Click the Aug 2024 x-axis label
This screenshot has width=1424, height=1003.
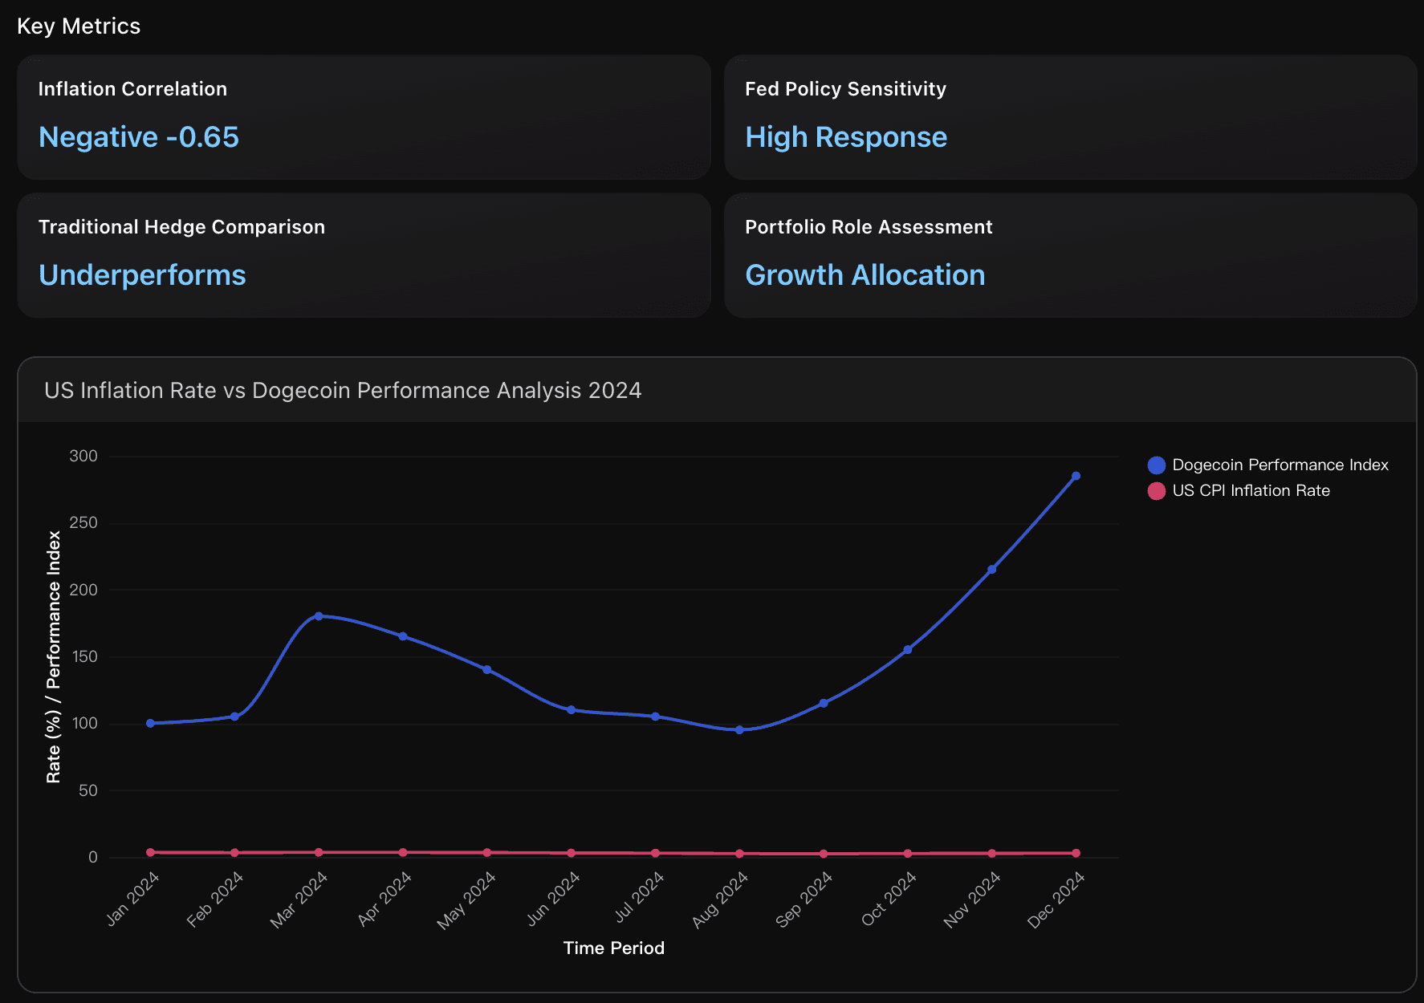pos(720,899)
